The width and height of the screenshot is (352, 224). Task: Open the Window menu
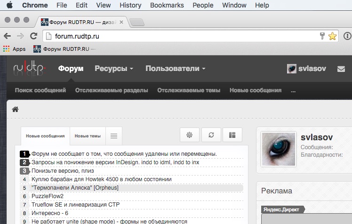coord(234,5)
